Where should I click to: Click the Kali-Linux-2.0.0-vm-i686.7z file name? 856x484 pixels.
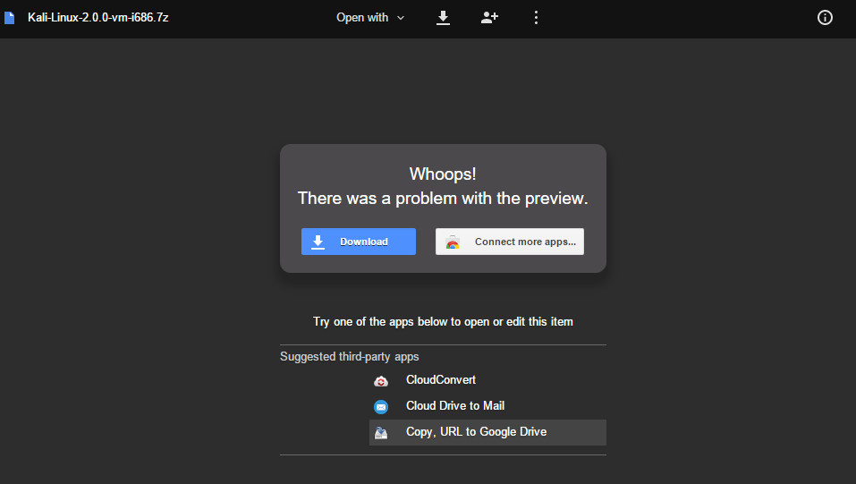tap(97, 18)
